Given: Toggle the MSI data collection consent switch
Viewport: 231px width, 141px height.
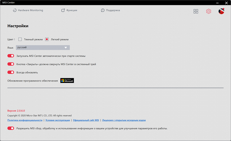Looking at the screenshot, I should (11, 128).
